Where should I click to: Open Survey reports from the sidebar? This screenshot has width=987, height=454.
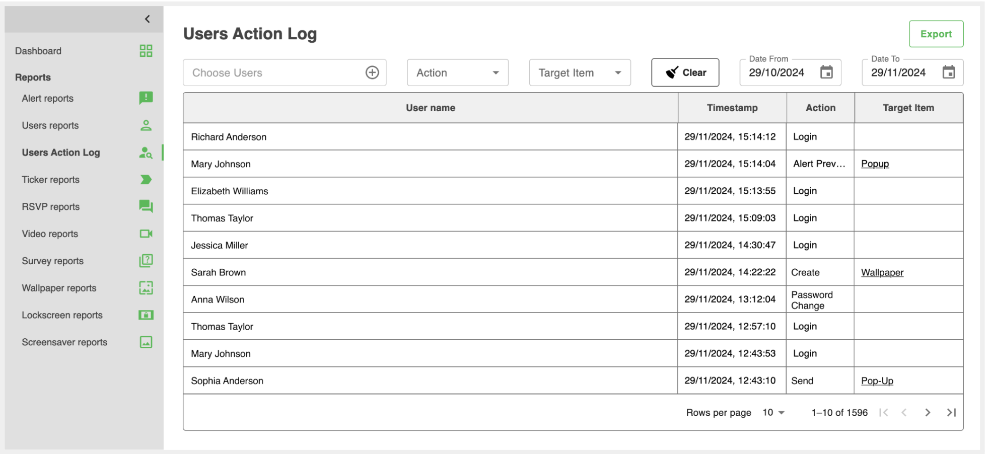(x=52, y=261)
